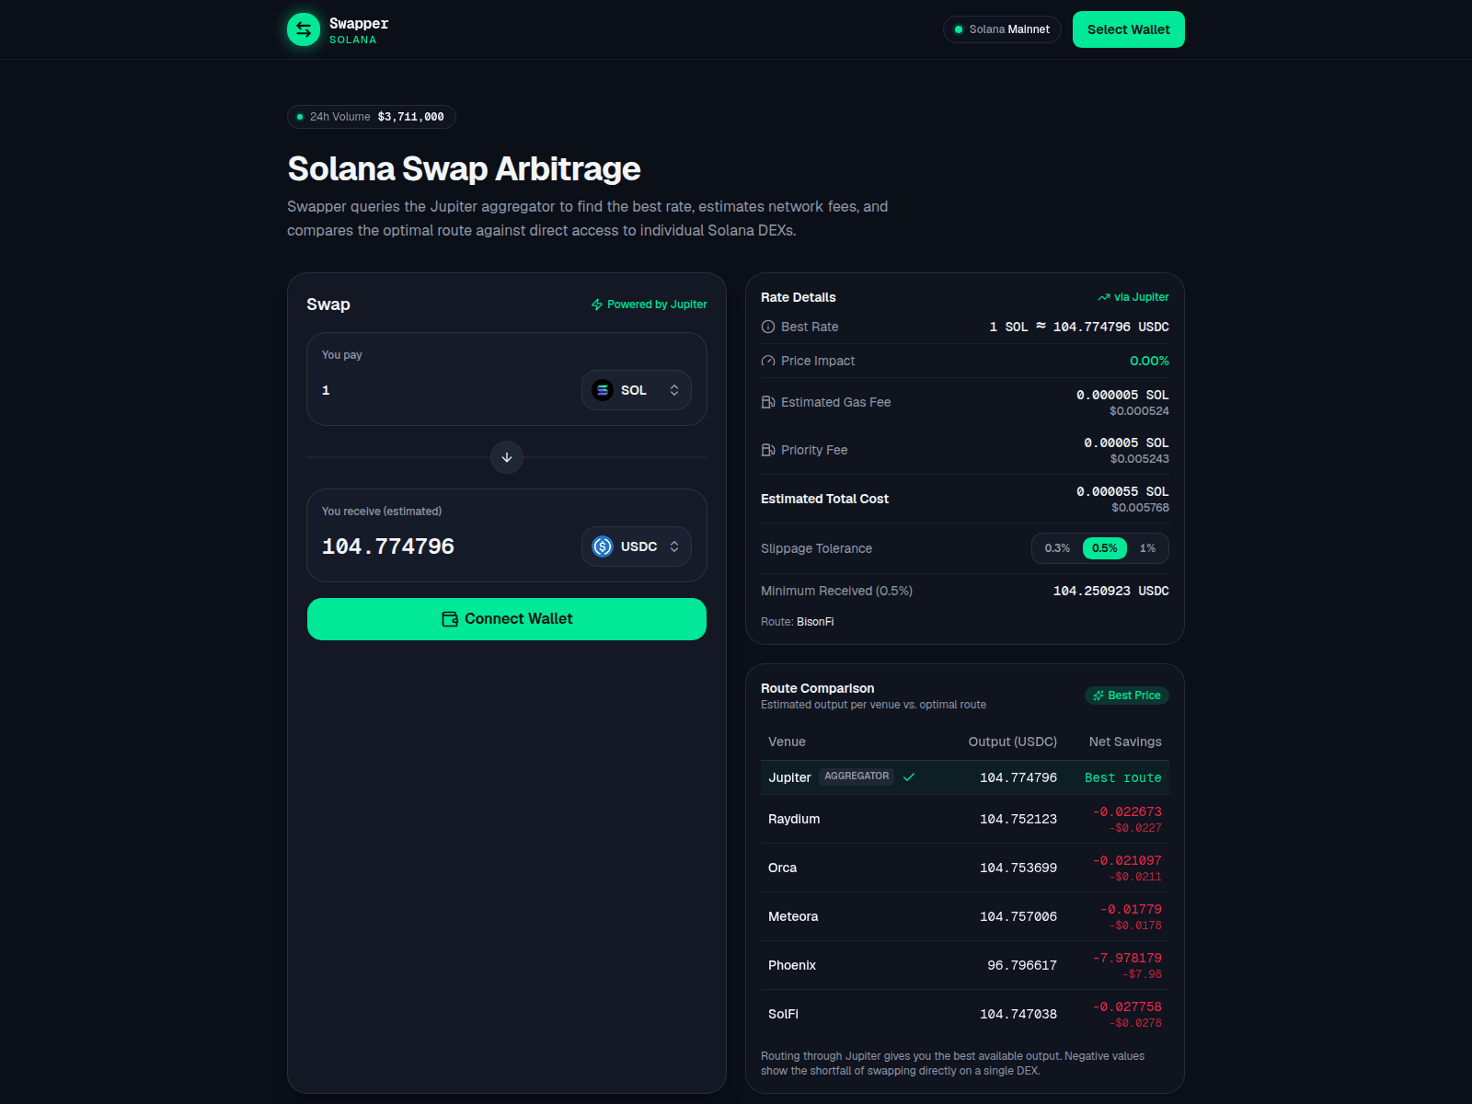Screen dimensions: 1472x1104
Task: Set slippage tolerance to 0.3%
Action: click(x=1057, y=548)
